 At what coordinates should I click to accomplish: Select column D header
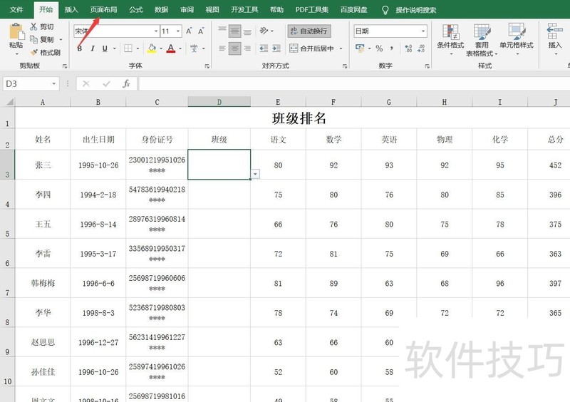click(x=219, y=102)
